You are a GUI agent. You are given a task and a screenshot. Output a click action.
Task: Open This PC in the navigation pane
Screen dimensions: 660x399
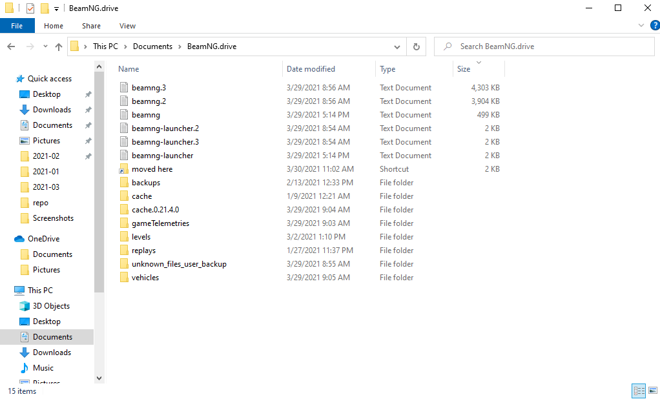[40, 291]
